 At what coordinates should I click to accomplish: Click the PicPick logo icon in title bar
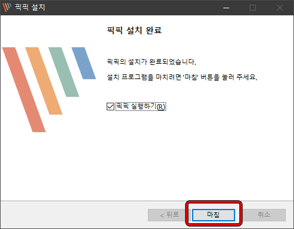[x=7, y=7]
